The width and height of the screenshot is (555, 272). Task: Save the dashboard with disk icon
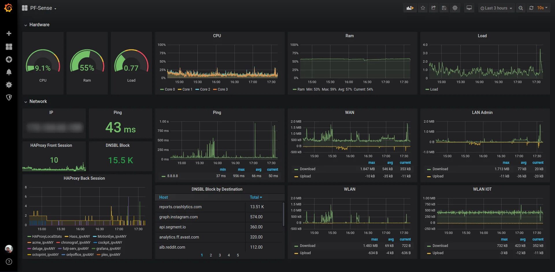pyautogui.click(x=444, y=8)
